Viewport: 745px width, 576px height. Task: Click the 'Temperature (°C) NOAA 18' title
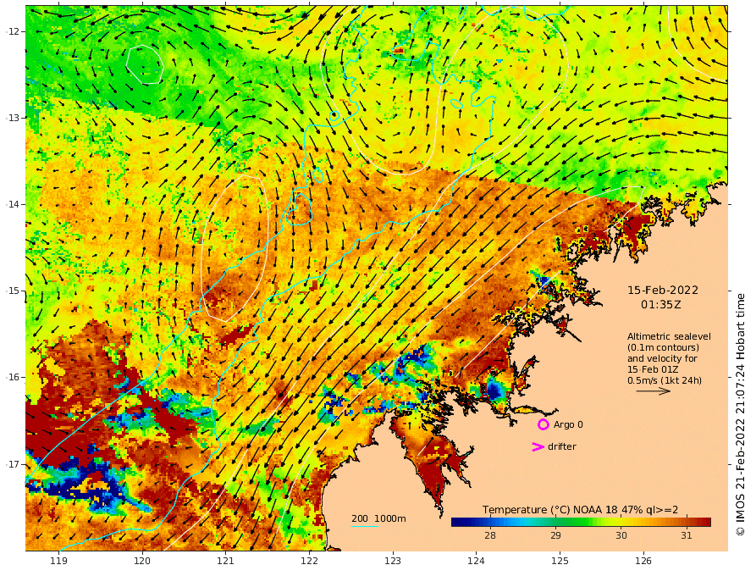[549, 509]
